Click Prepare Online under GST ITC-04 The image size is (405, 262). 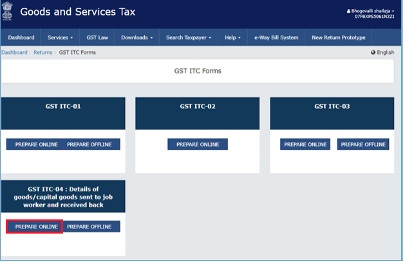tap(34, 227)
